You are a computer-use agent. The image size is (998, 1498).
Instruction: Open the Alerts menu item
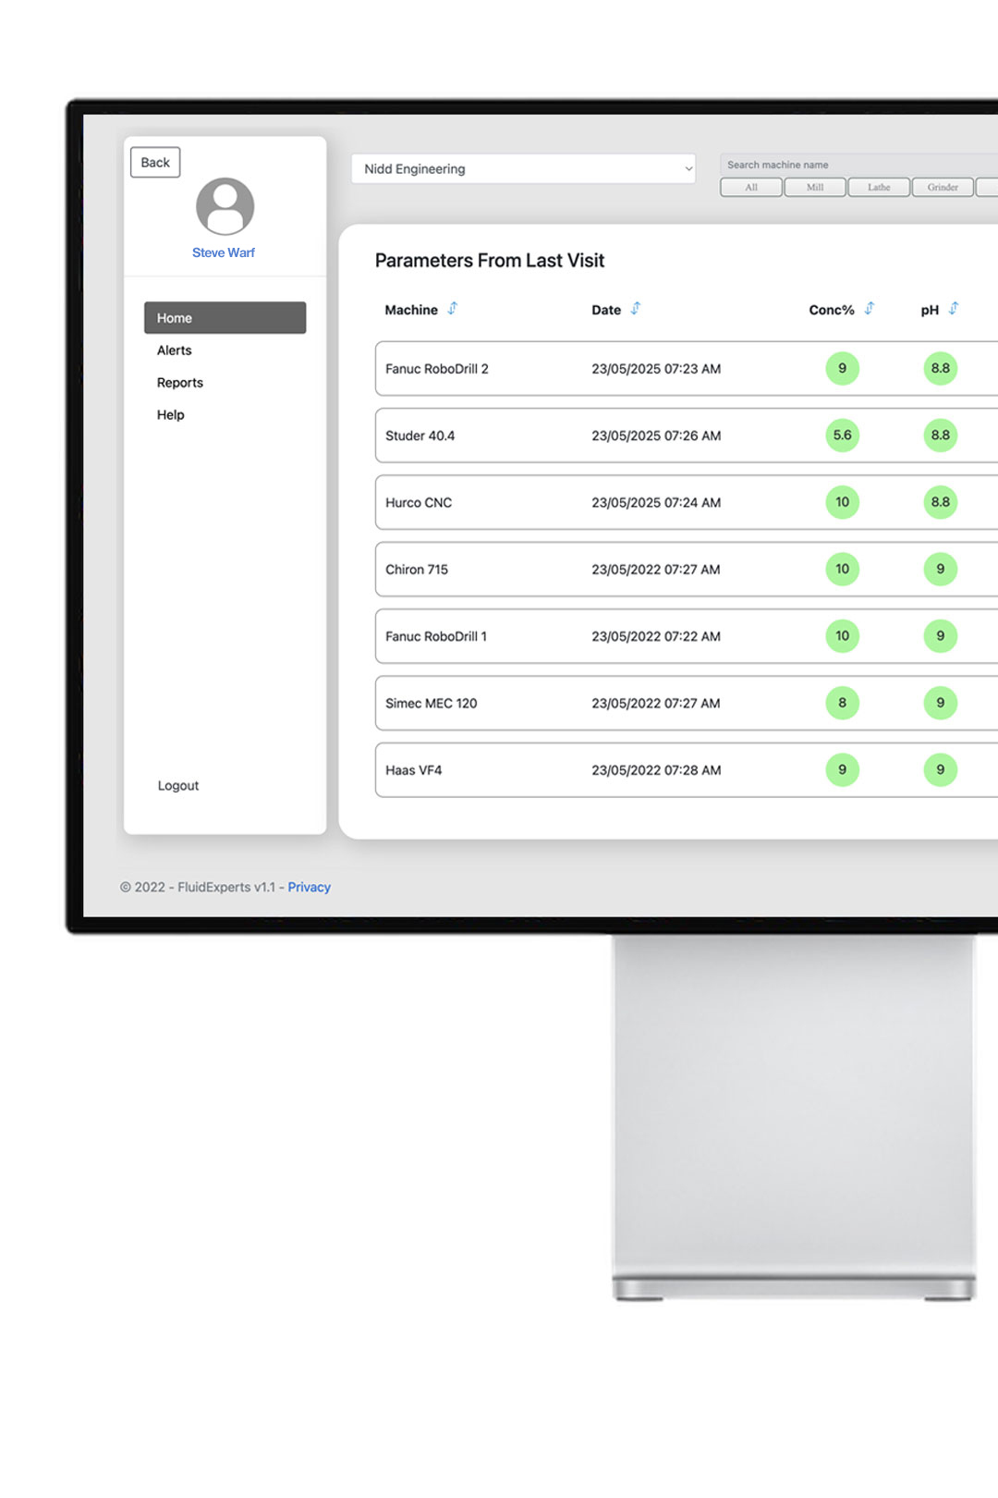tap(175, 350)
